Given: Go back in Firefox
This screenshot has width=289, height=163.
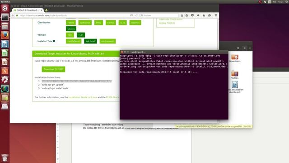Looking at the screenshot, I should 13,15.
